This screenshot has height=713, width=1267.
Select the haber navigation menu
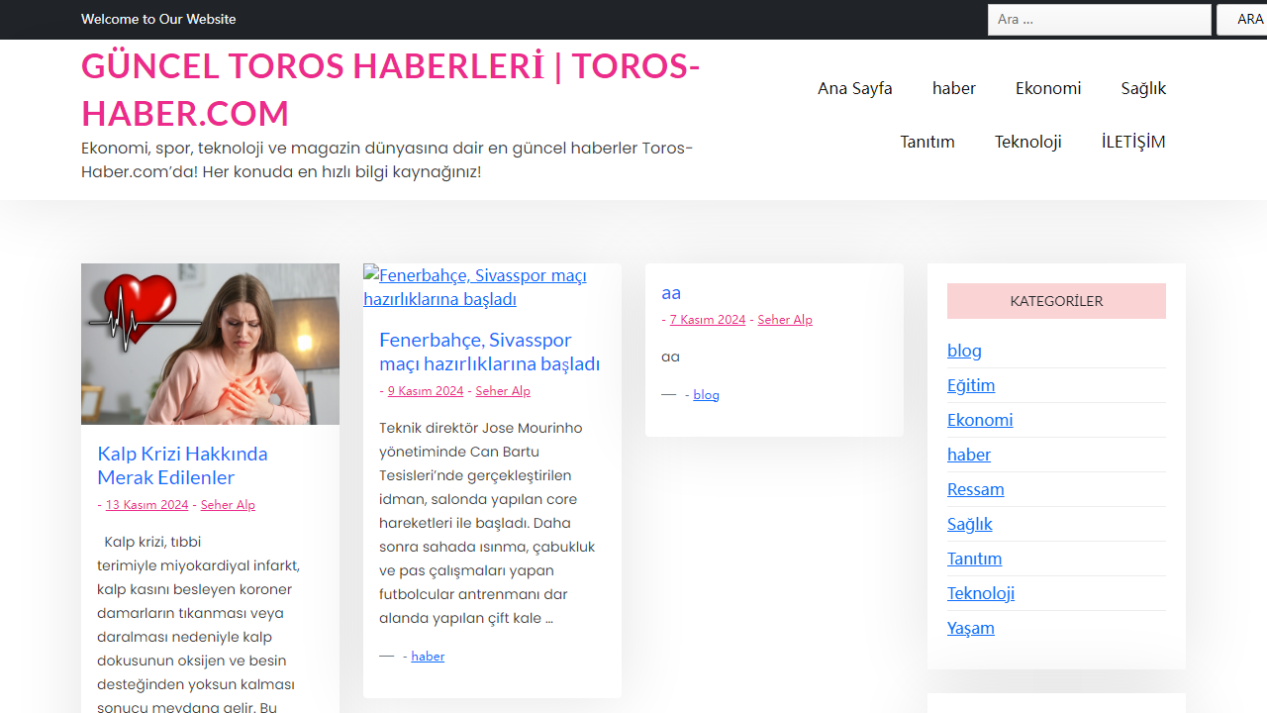(953, 88)
